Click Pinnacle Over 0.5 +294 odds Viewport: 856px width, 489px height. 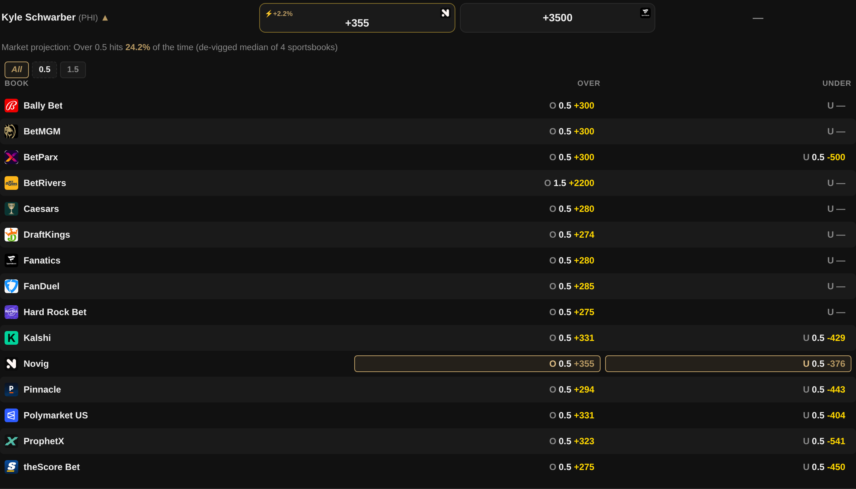click(x=572, y=390)
